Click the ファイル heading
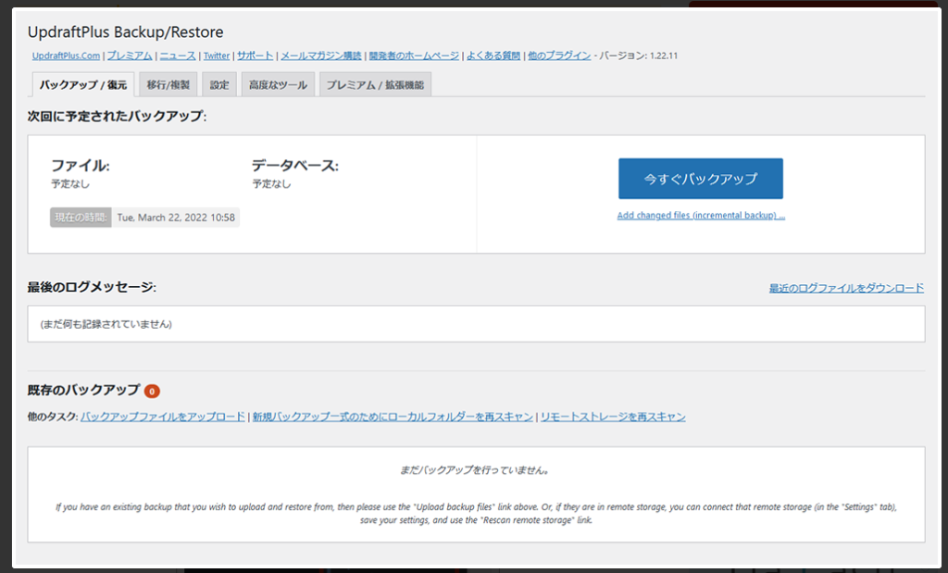This screenshot has width=948, height=573. (x=81, y=166)
